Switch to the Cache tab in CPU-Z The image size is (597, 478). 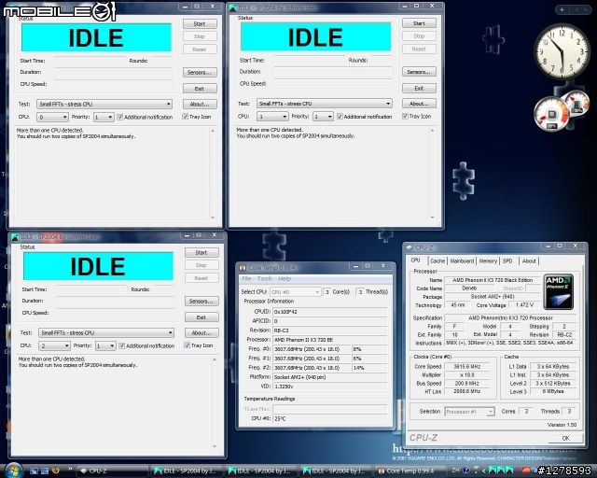[x=437, y=261]
